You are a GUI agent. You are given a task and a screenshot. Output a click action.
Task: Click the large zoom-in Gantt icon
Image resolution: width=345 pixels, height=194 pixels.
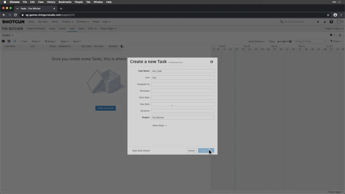tap(290, 41)
